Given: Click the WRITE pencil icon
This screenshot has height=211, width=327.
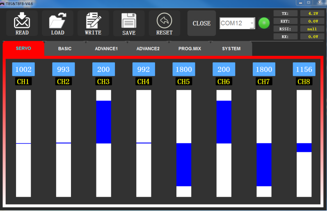Looking at the screenshot, I should tap(93, 23).
